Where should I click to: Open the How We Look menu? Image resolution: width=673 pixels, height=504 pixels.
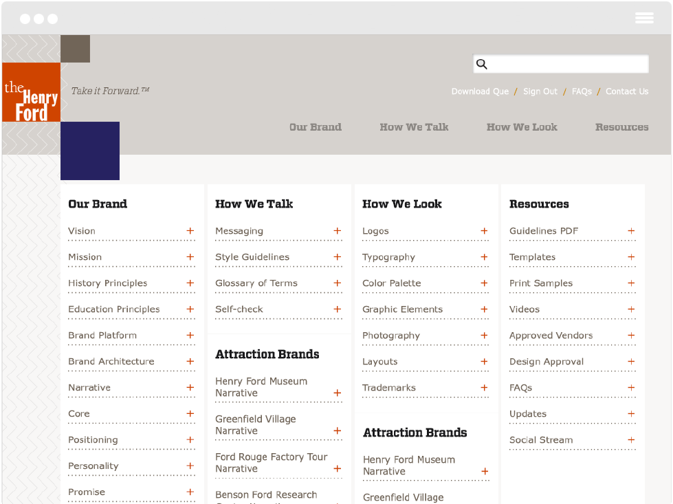[x=522, y=127]
